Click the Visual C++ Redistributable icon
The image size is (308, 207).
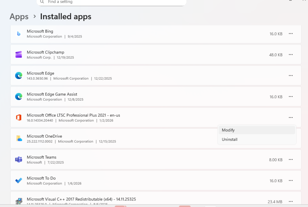(x=18, y=201)
